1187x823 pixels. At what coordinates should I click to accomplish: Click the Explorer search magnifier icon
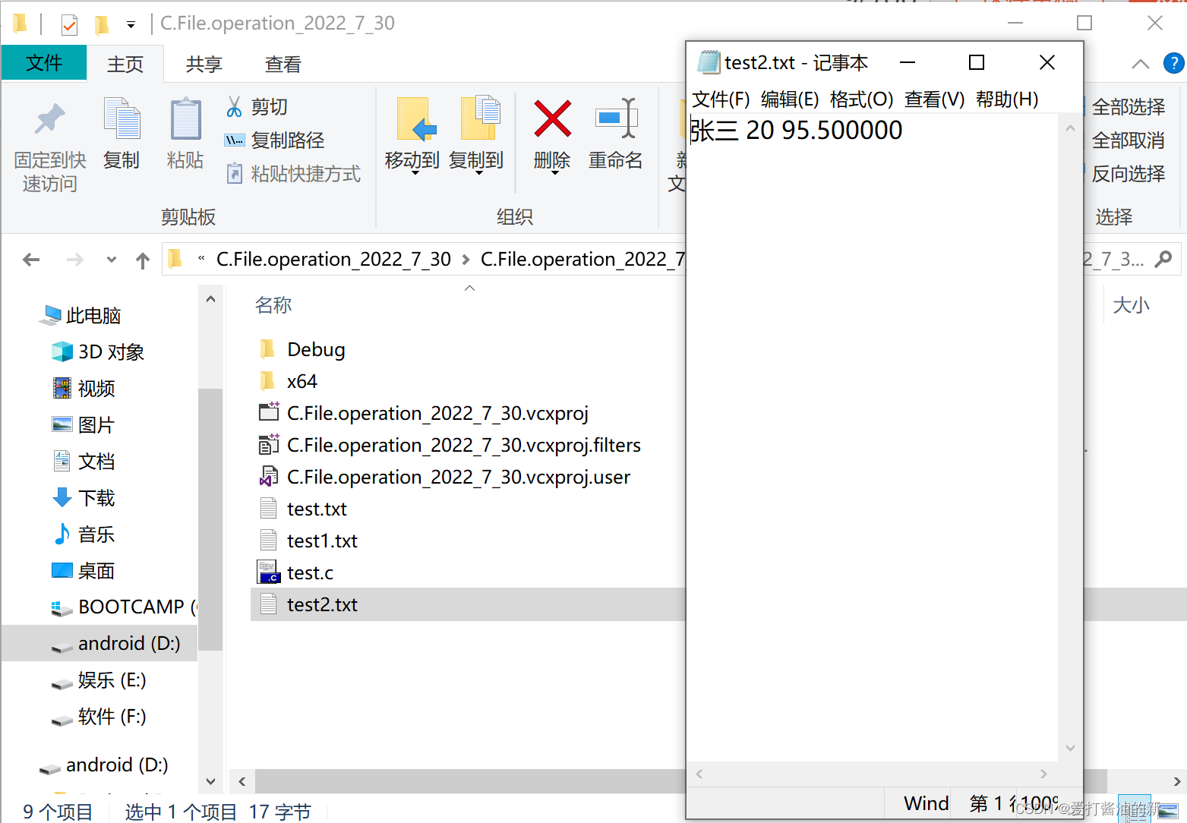click(1163, 259)
